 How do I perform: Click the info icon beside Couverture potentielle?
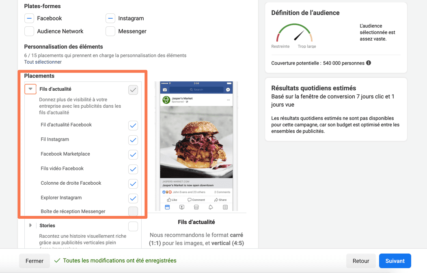tap(369, 63)
